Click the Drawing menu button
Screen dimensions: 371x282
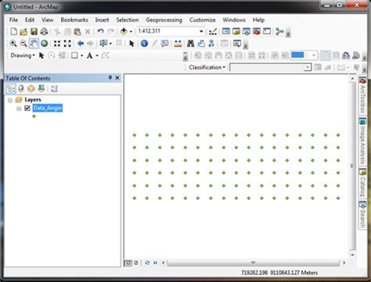(23, 55)
